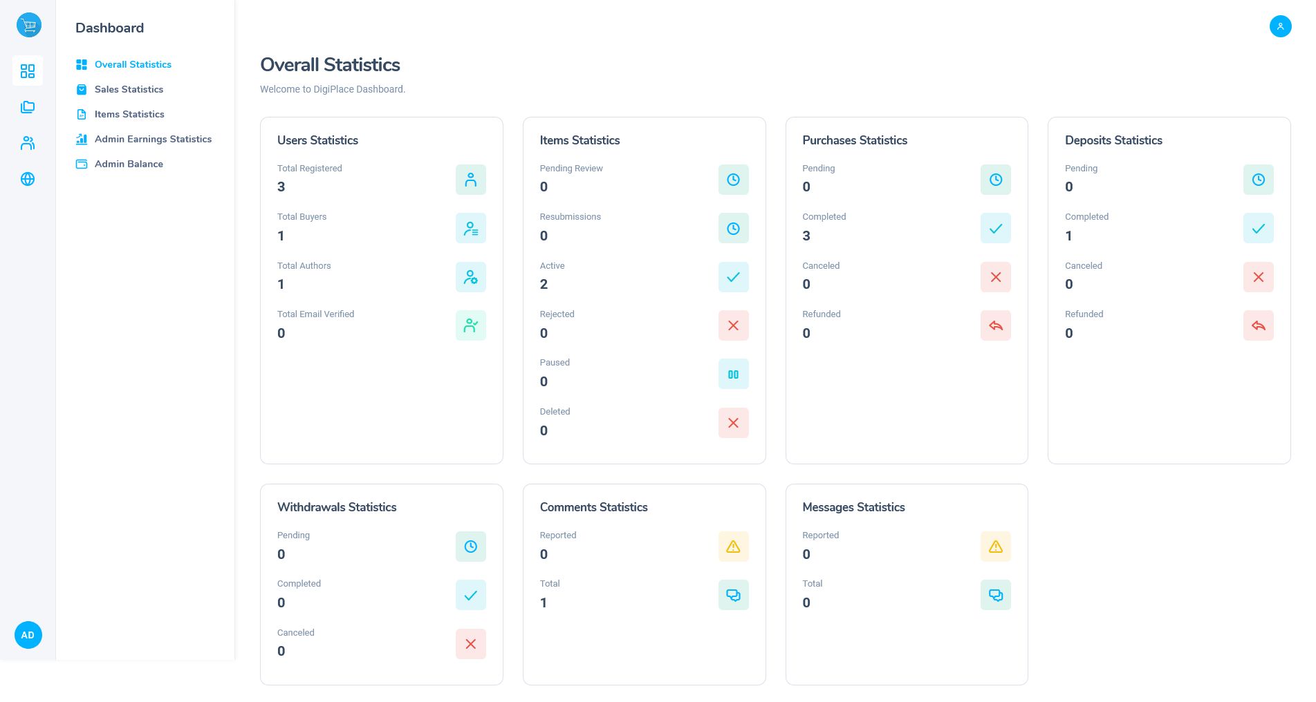Click the Withdrawals Canceled X icon
This screenshot has height=702, width=1316.
[470, 644]
